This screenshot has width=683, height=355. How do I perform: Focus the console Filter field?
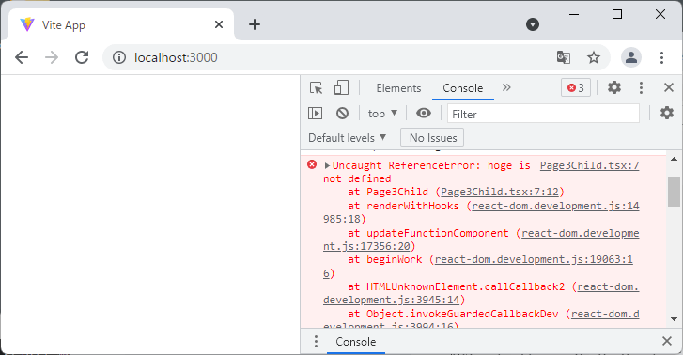(543, 114)
